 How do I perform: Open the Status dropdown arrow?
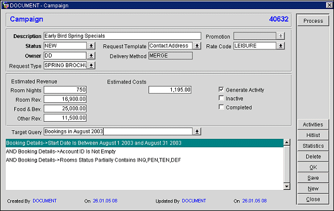pyautogui.click(x=91, y=45)
